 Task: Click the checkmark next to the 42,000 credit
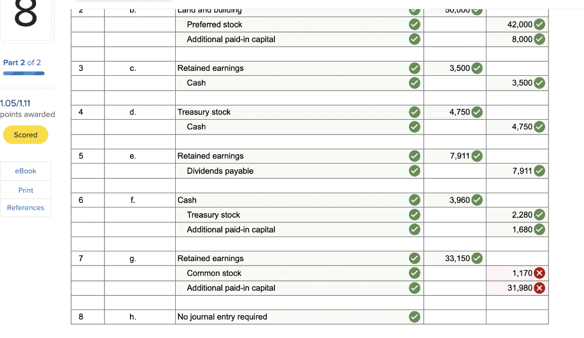(x=540, y=25)
